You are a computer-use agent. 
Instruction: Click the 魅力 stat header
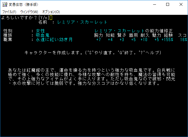click(157, 35)
